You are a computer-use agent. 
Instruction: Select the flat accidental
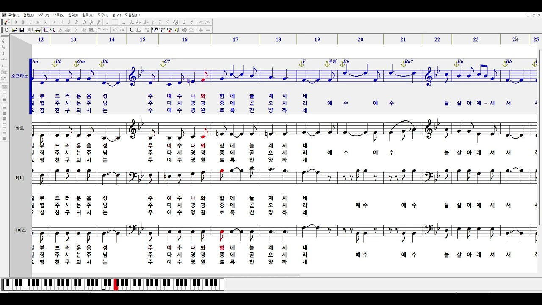point(30,22)
